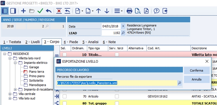Select Primo piano tree item

pos(37,76)
